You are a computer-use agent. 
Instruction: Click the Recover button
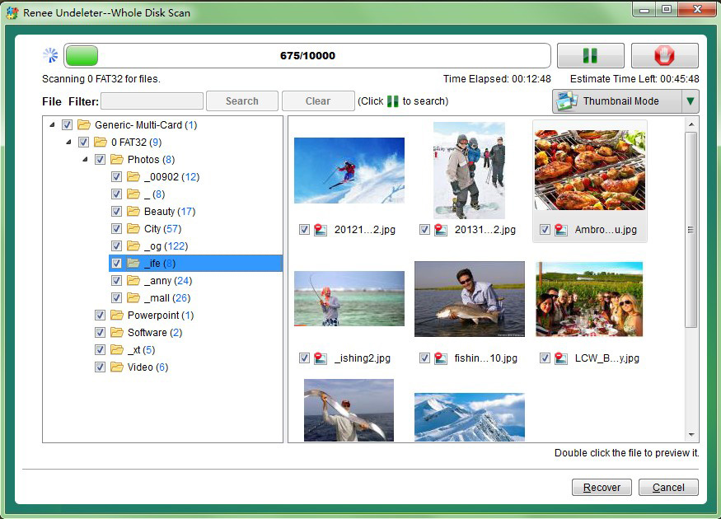tap(602, 488)
